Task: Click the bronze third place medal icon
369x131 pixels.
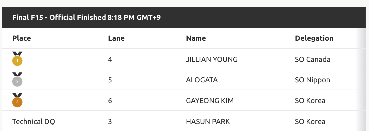Action: pos(17,100)
